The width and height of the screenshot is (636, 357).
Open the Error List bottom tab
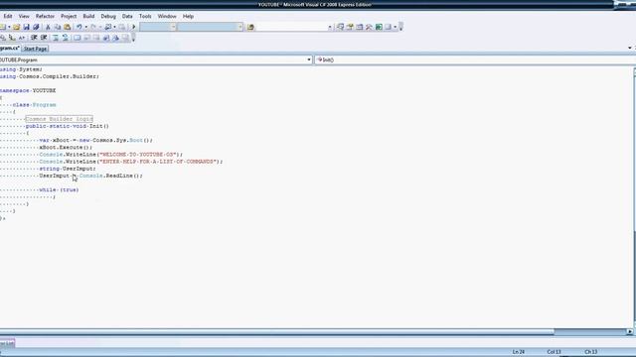coord(7,343)
